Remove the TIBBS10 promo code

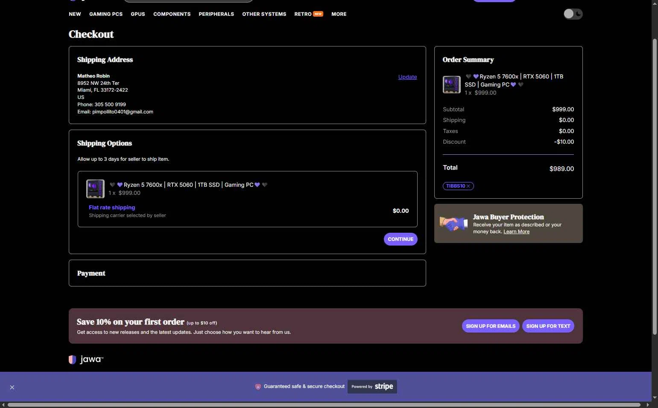point(468,186)
